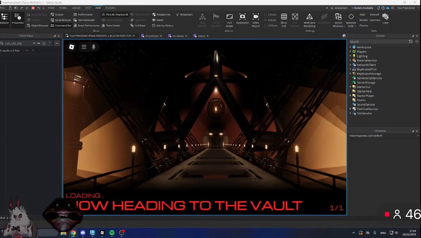The height and width of the screenshot is (238, 421).
Task: Select the 16 Studs grid option
Action: [270, 26]
